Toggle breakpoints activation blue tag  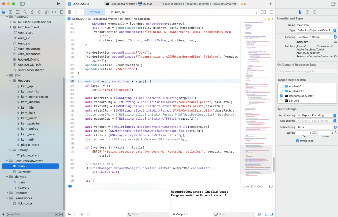(x=70, y=186)
